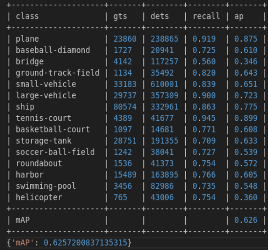
Task: Click the 'dets' column header
Action: coord(160,16)
